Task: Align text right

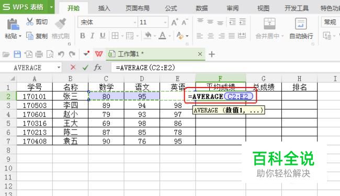Action: [x=221, y=36]
